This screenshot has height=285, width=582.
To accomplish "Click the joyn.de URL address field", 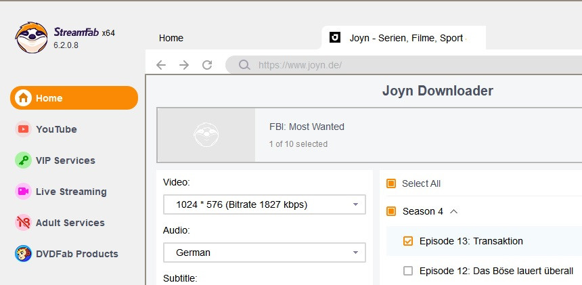I will pos(406,65).
